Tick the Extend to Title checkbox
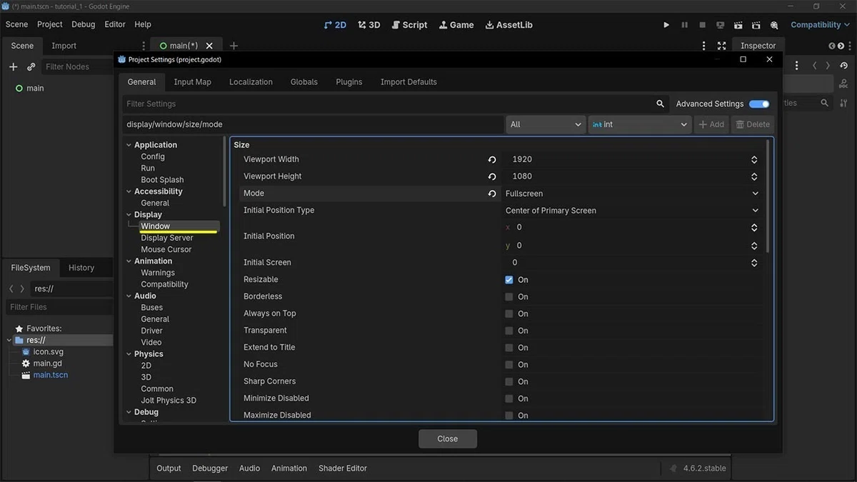857x482 pixels. pyautogui.click(x=509, y=348)
